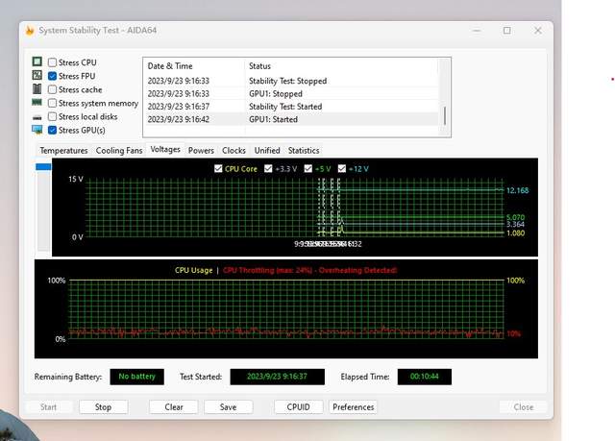The image size is (615, 441).
Task: Click the Save button
Action: [229, 407]
